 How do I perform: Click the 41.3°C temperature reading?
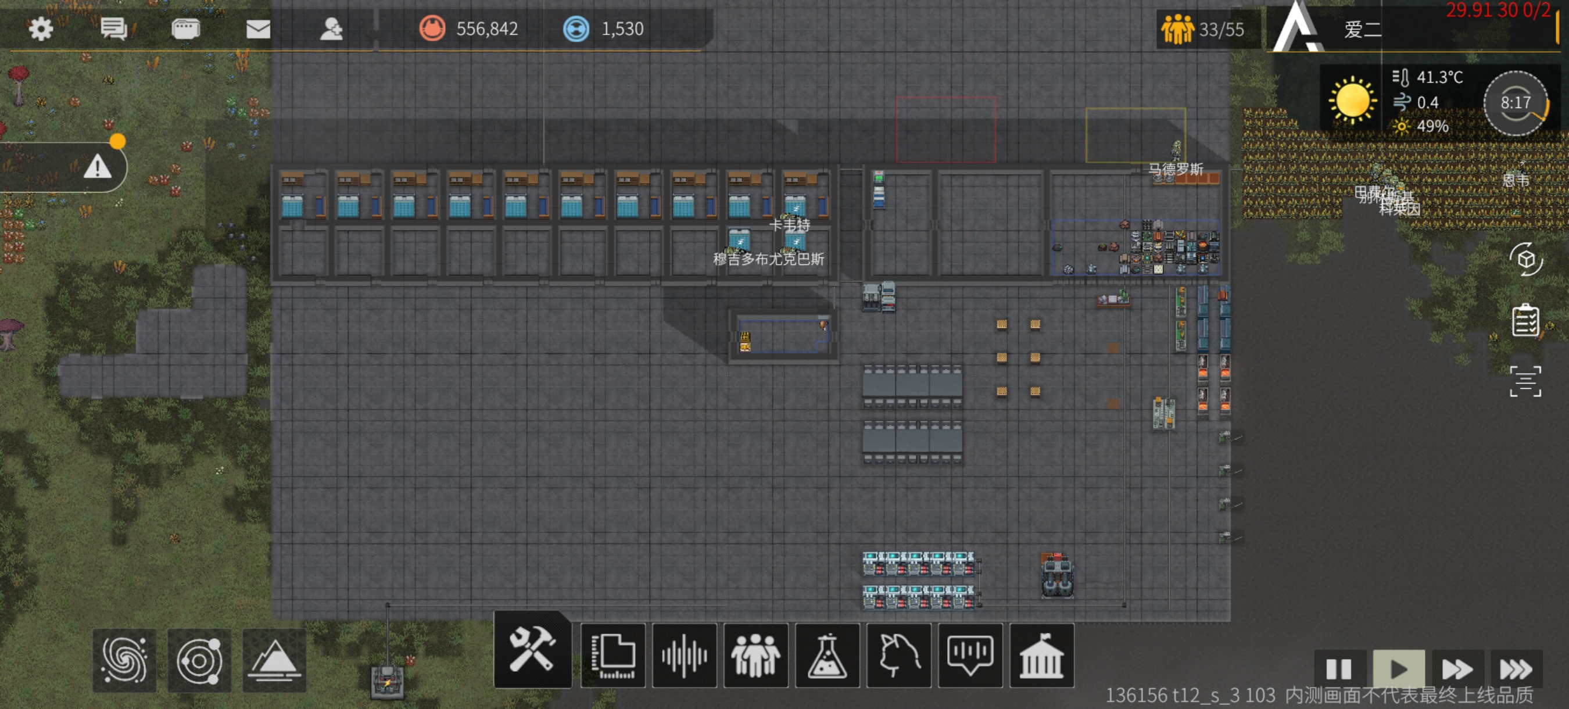1439,77
